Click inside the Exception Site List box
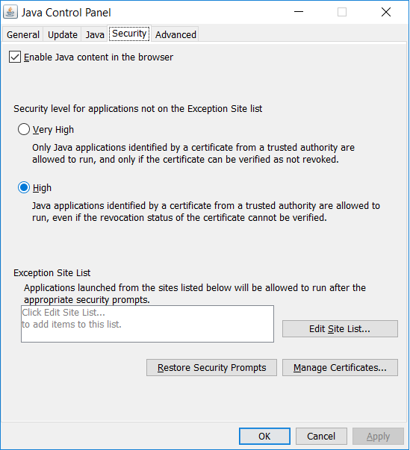Image resolution: width=410 pixels, height=450 pixels. [147, 324]
